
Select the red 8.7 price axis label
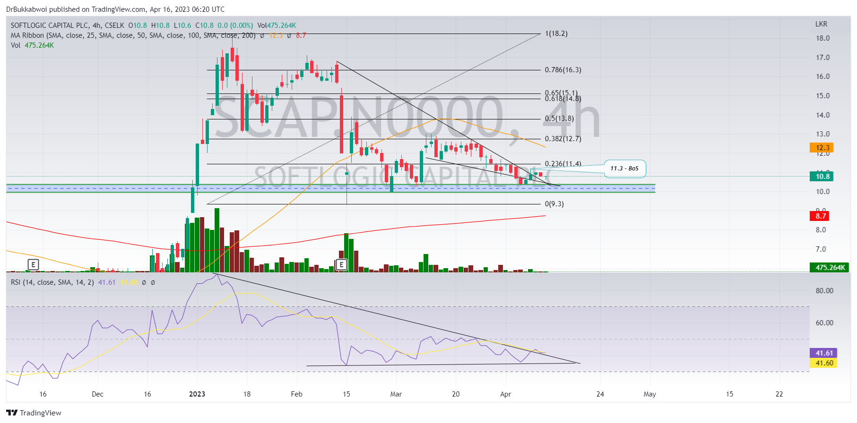(x=819, y=216)
